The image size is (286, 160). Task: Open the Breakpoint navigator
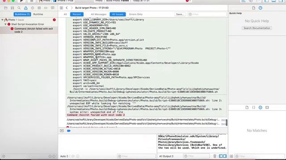click(46, 8)
